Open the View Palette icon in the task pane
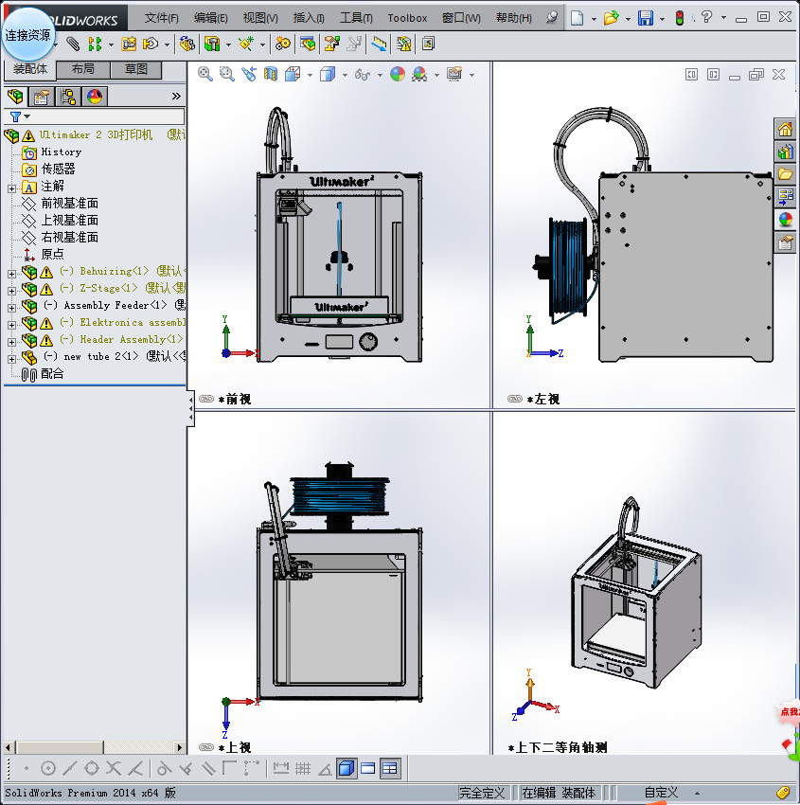 pos(785,197)
